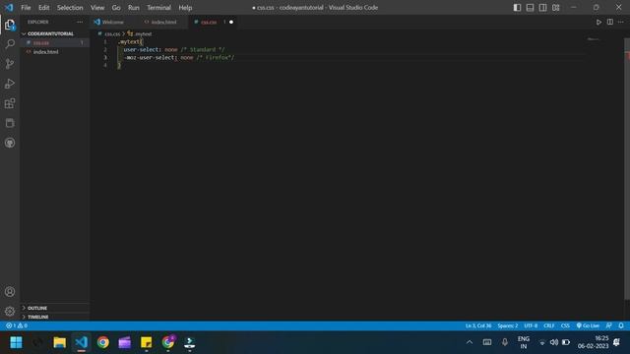This screenshot has height=354, width=630.
Task: Open the errors and warnings status item
Action: [x=17, y=325]
